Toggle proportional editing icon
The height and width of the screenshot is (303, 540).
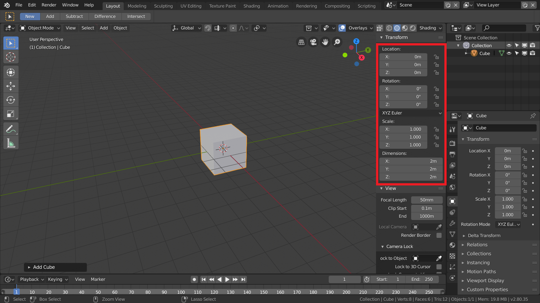pos(233,28)
